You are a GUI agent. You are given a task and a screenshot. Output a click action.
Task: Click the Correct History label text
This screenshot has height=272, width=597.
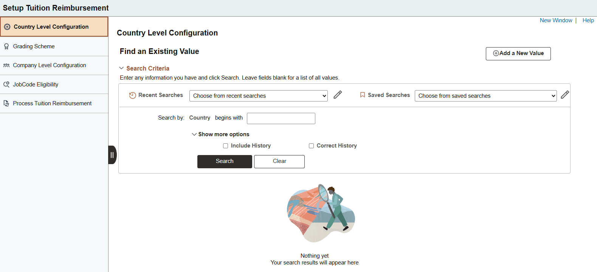click(x=336, y=146)
